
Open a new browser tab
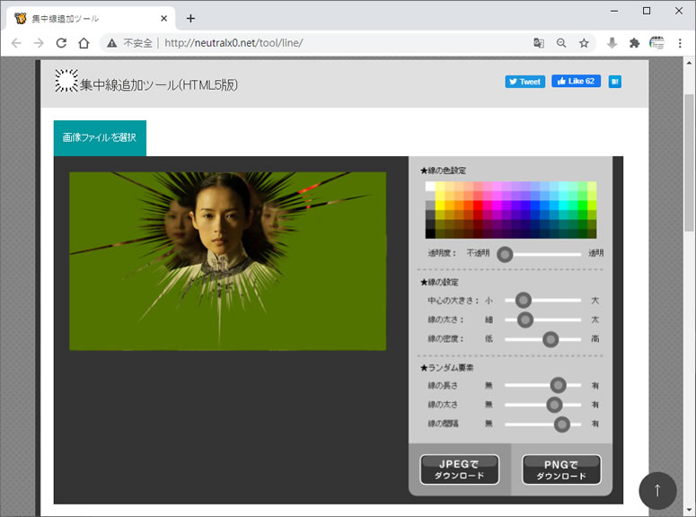coord(190,18)
